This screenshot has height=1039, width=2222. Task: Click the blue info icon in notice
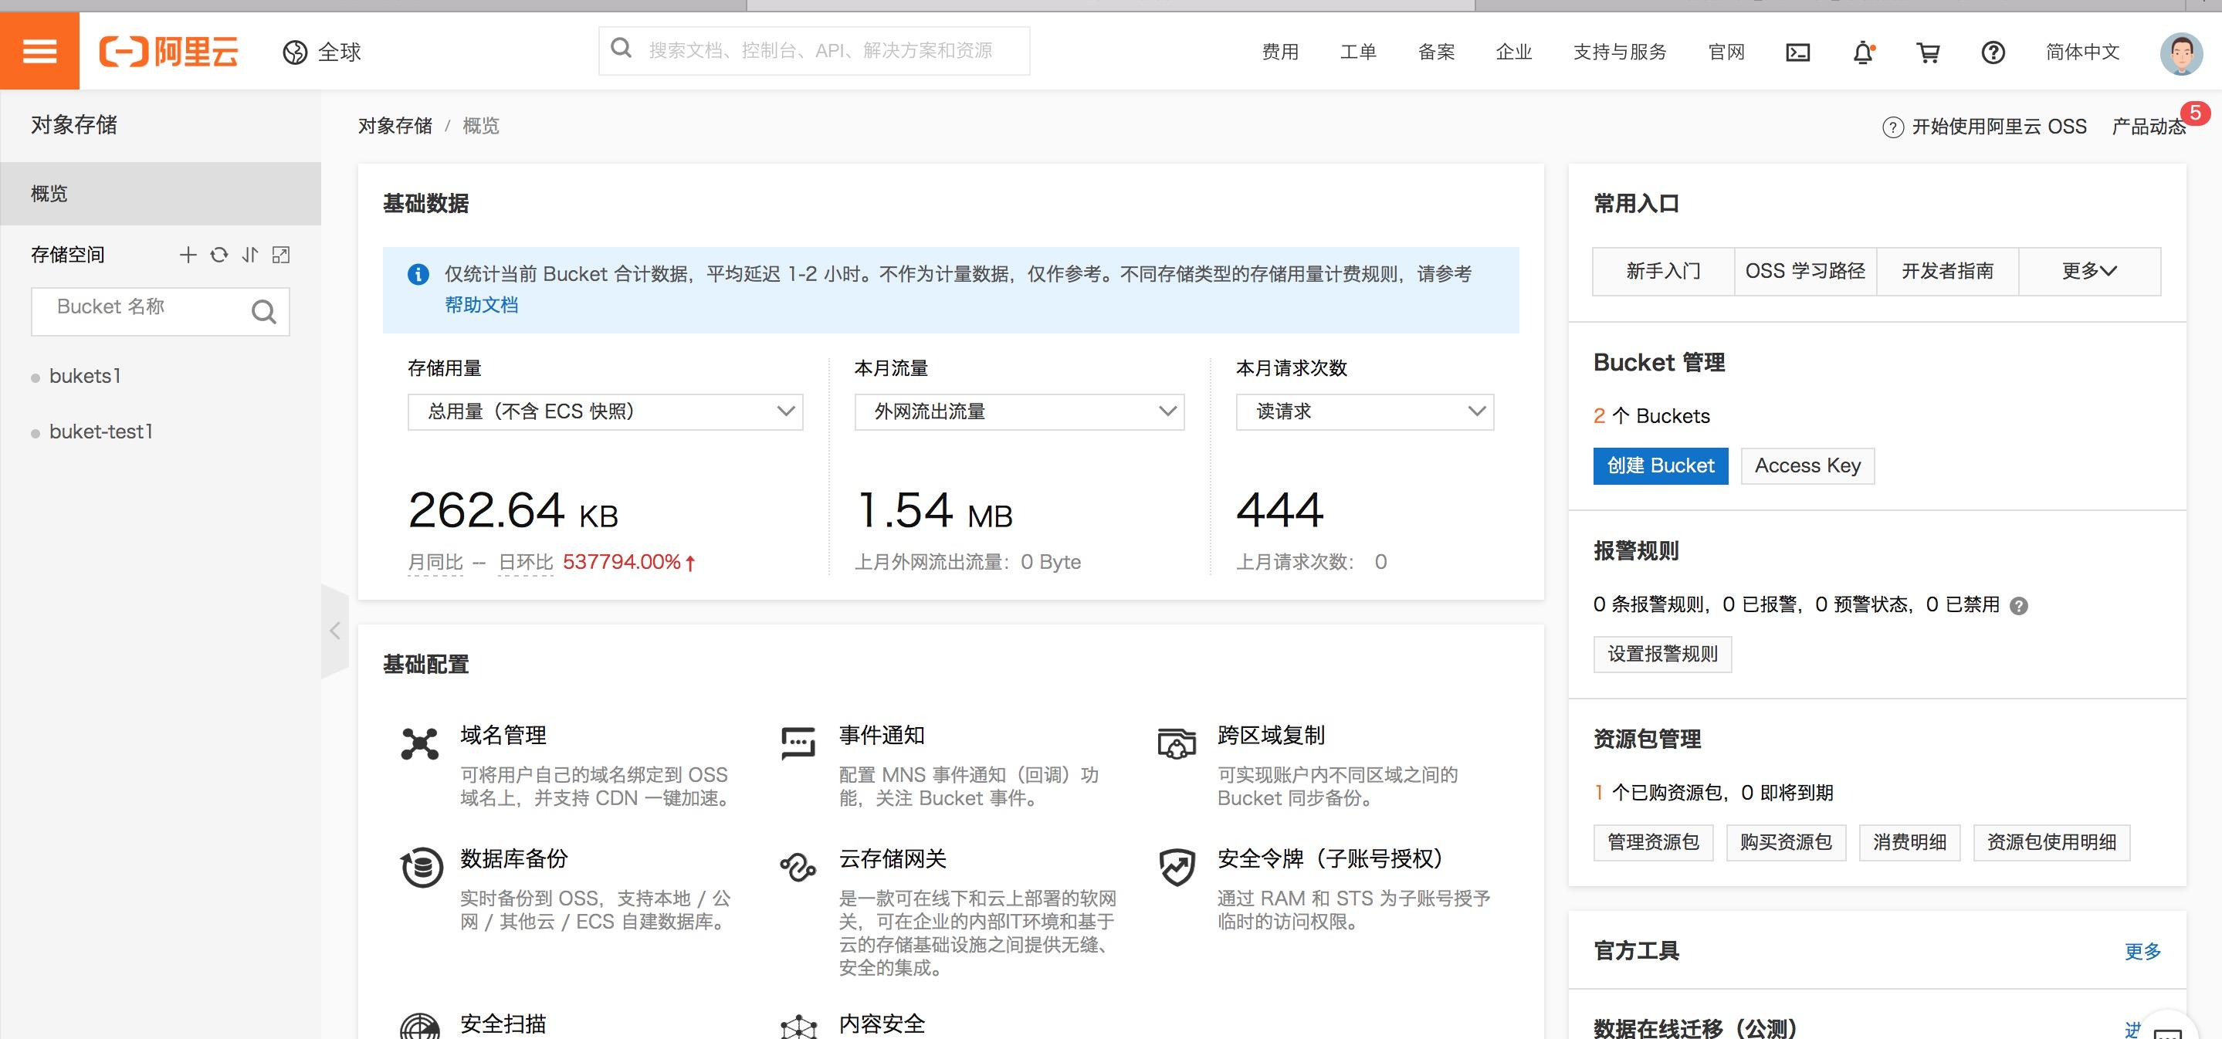[x=418, y=274]
